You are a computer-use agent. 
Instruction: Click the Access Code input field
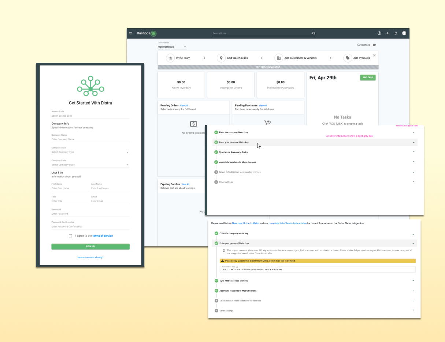pos(90,116)
